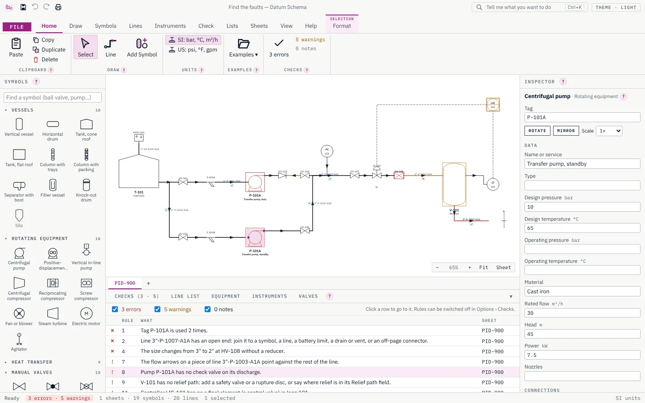The height and width of the screenshot is (403, 645).
Task: Collapse the bottom checks panel arrow
Action: (x=511, y=296)
